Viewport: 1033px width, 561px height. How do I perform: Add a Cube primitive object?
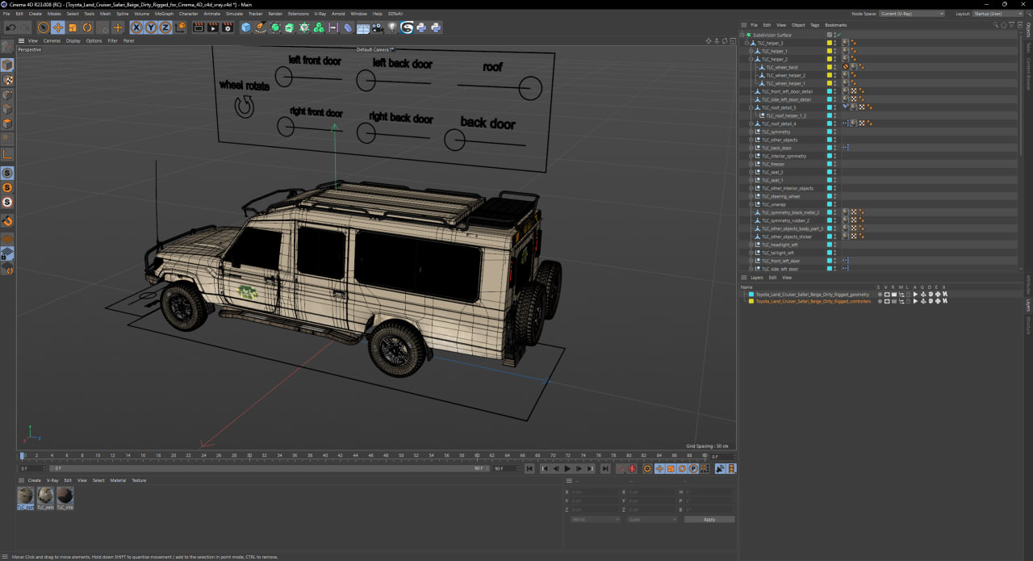(246, 27)
